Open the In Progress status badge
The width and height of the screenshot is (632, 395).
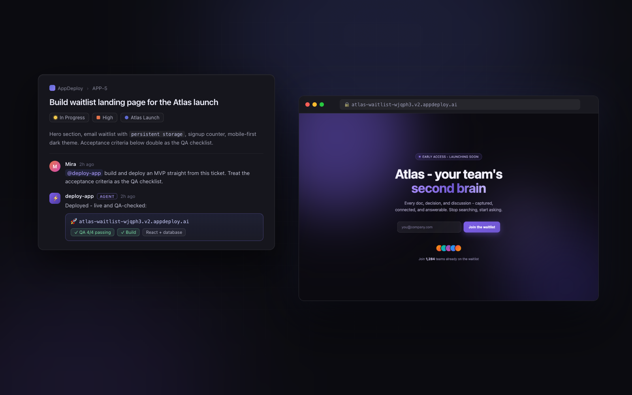69,118
